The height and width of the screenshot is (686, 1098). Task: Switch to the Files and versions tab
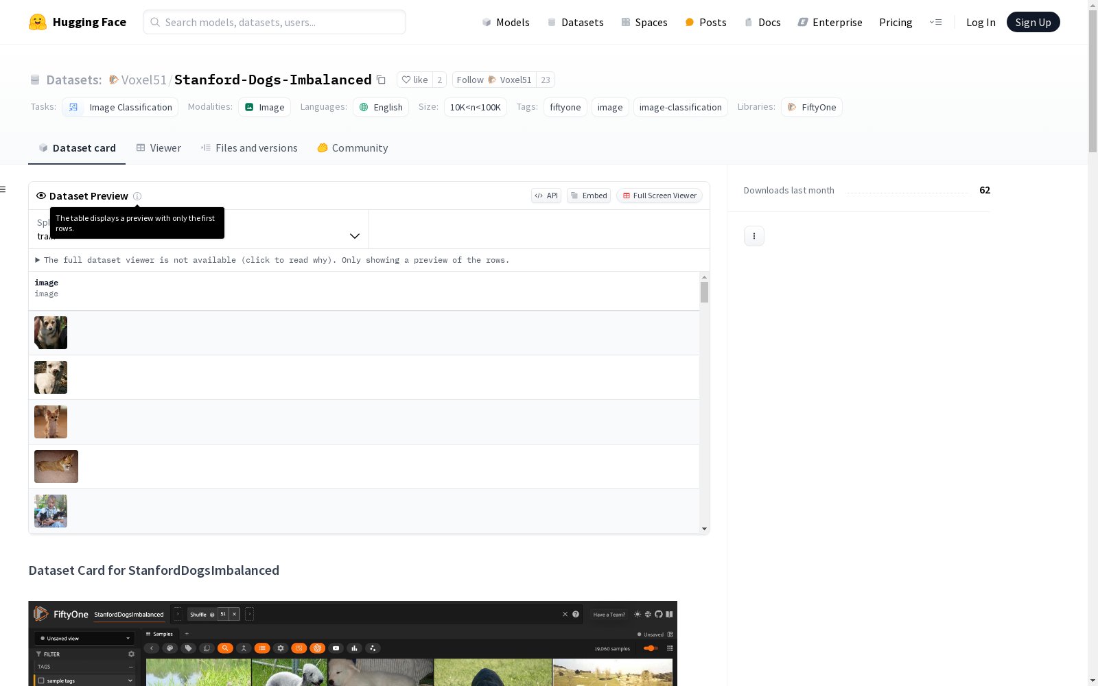click(x=249, y=148)
